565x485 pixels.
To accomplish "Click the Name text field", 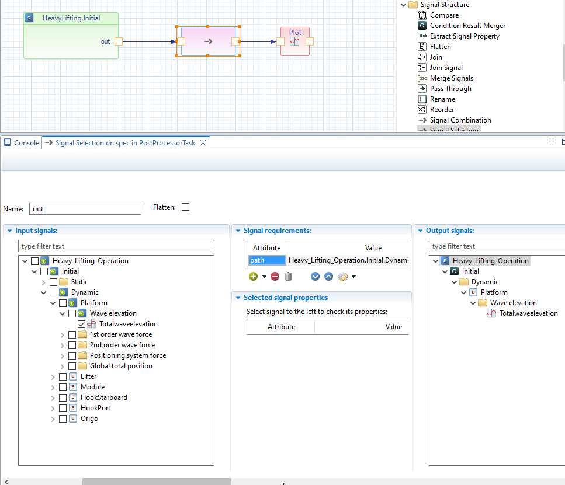I will click(85, 208).
